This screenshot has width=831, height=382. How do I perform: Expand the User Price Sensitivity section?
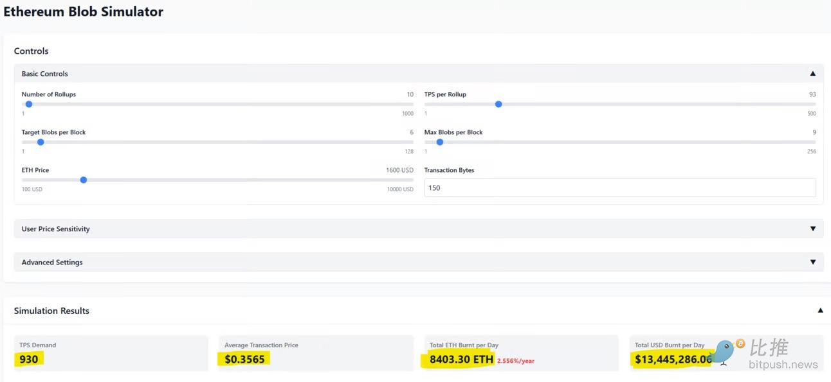pyautogui.click(x=419, y=229)
